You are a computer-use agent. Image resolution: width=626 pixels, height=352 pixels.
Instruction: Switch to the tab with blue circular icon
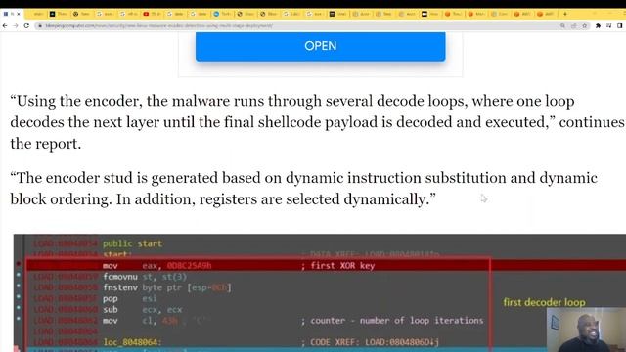(222, 14)
